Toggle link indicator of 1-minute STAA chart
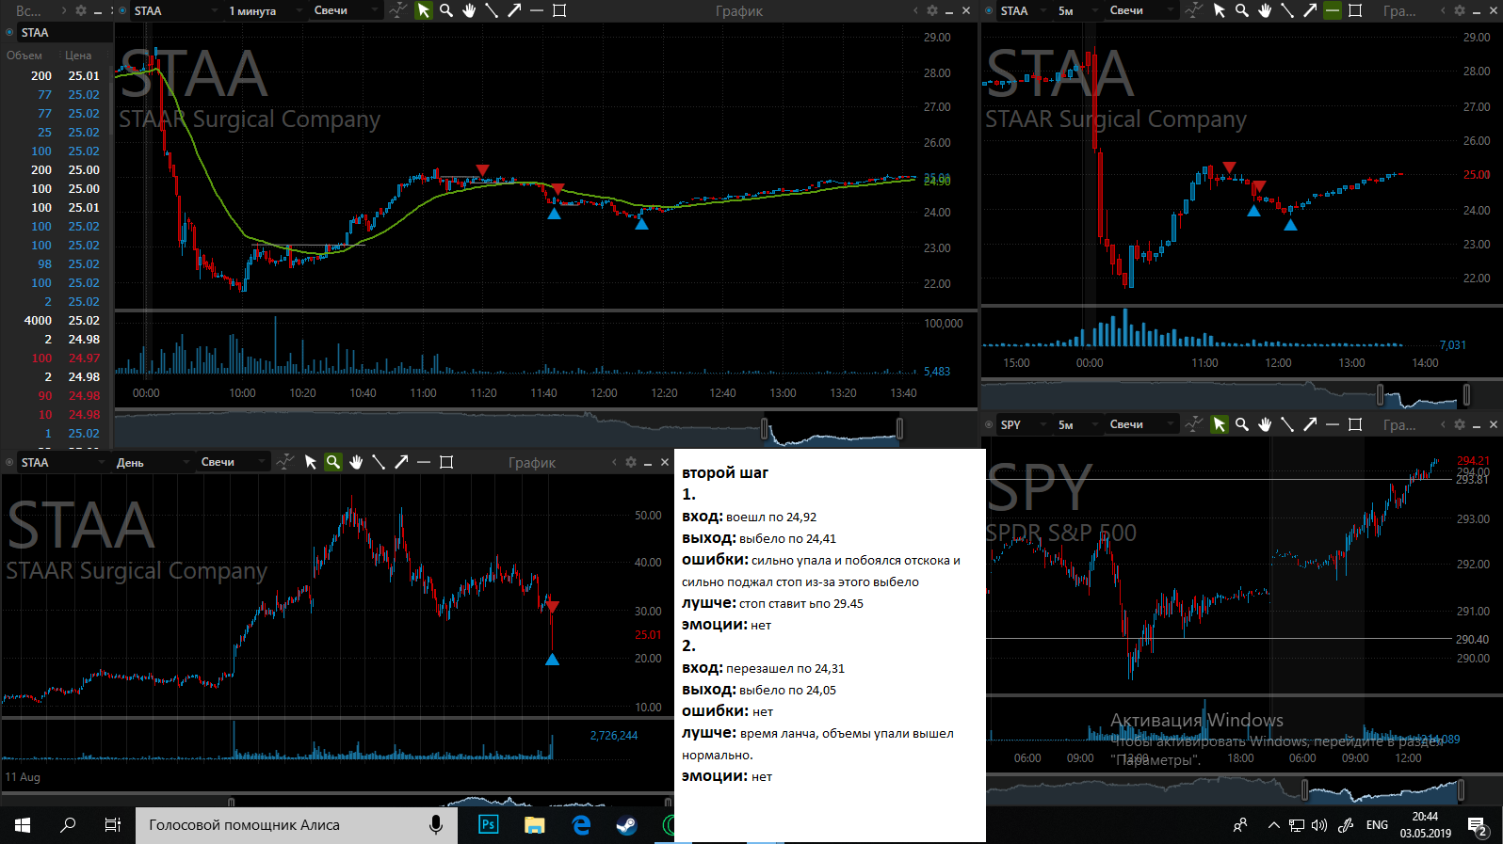This screenshot has width=1503, height=844. tap(122, 10)
